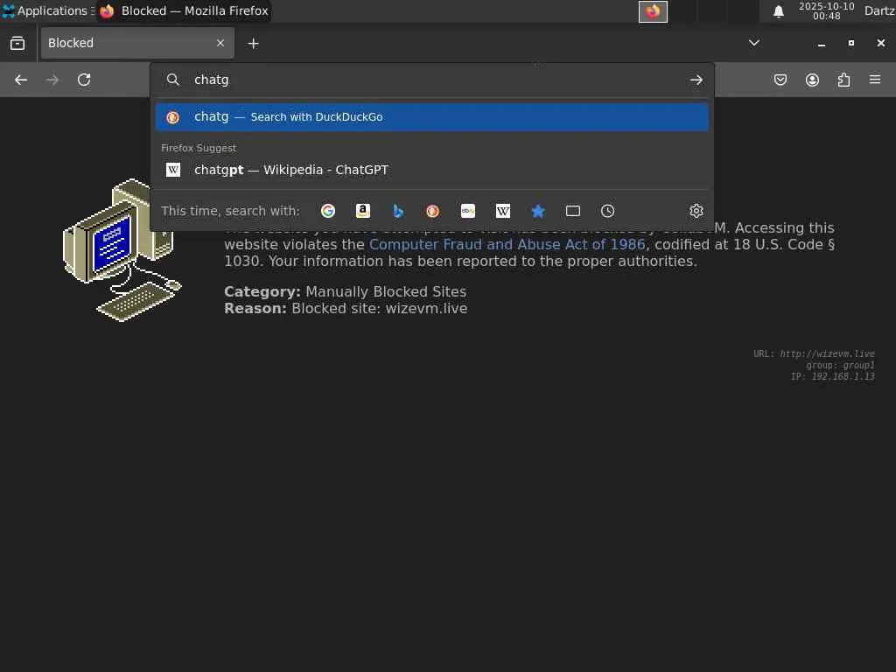Click the Go arrow in address bar
This screenshot has width=896, height=672.
click(696, 80)
